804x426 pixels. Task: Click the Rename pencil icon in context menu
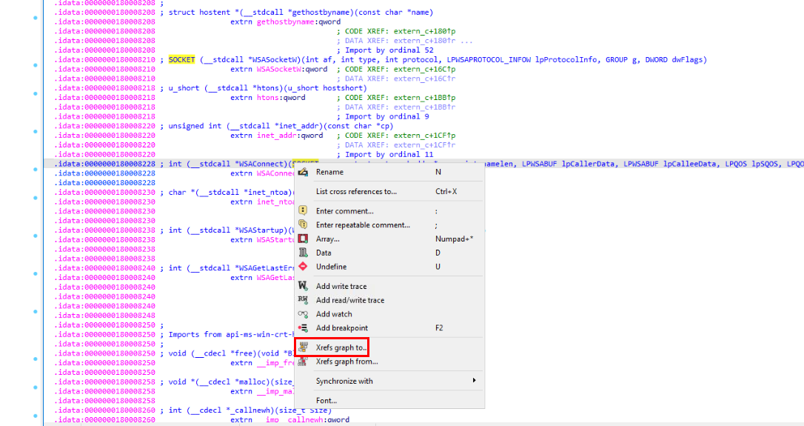pyautogui.click(x=303, y=172)
